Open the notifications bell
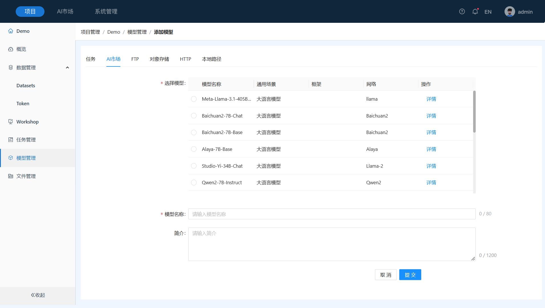Viewport: 545px width, 308px height. [x=475, y=12]
